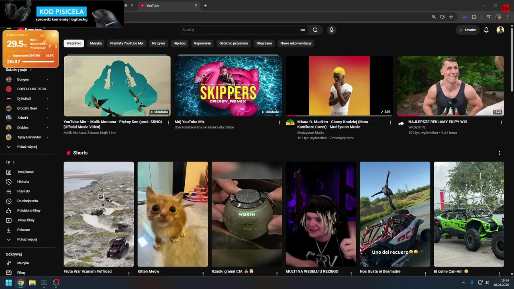514x289 pixels.
Task: Bookmark this page with the star icon
Action: (451, 17)
